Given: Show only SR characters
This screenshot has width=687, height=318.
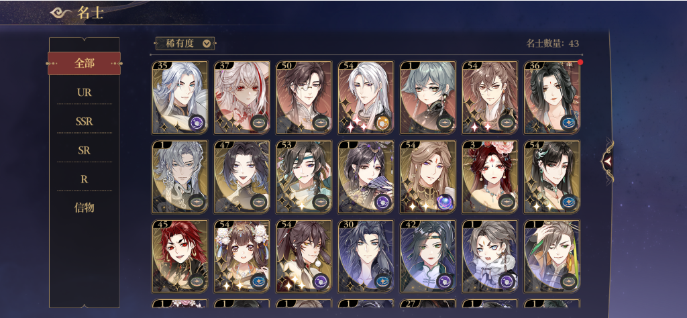Looking at the screenshot, I should tap(84, 151).
